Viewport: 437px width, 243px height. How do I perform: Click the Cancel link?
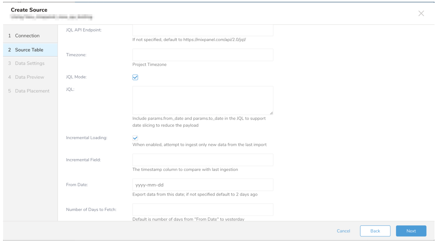click(x=343, y=231)
